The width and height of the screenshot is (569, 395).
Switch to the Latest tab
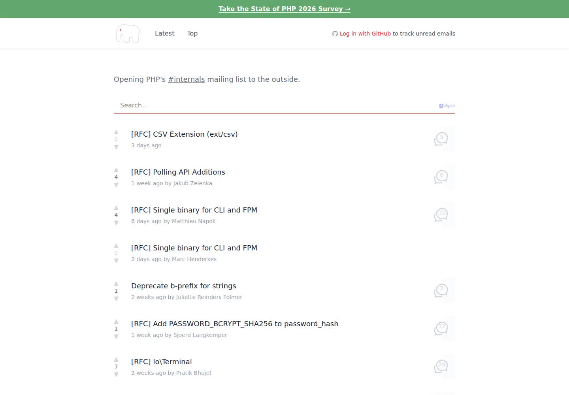[164, 34]
